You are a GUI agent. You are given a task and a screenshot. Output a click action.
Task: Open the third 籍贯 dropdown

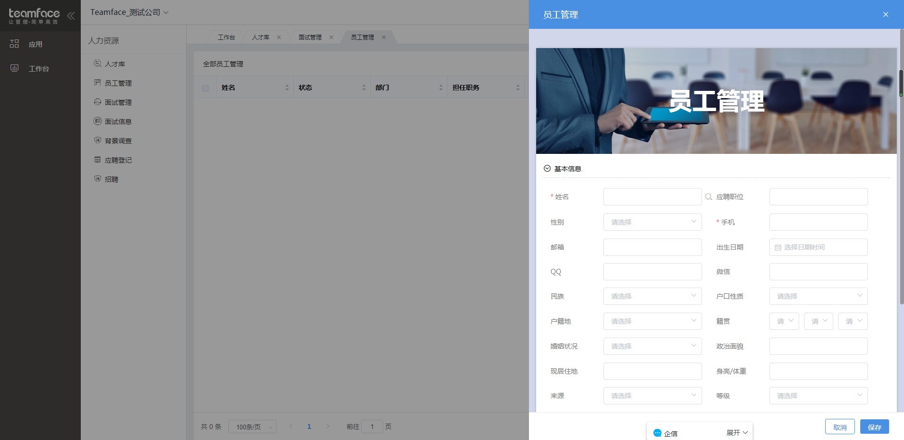(x=853, y=321)
